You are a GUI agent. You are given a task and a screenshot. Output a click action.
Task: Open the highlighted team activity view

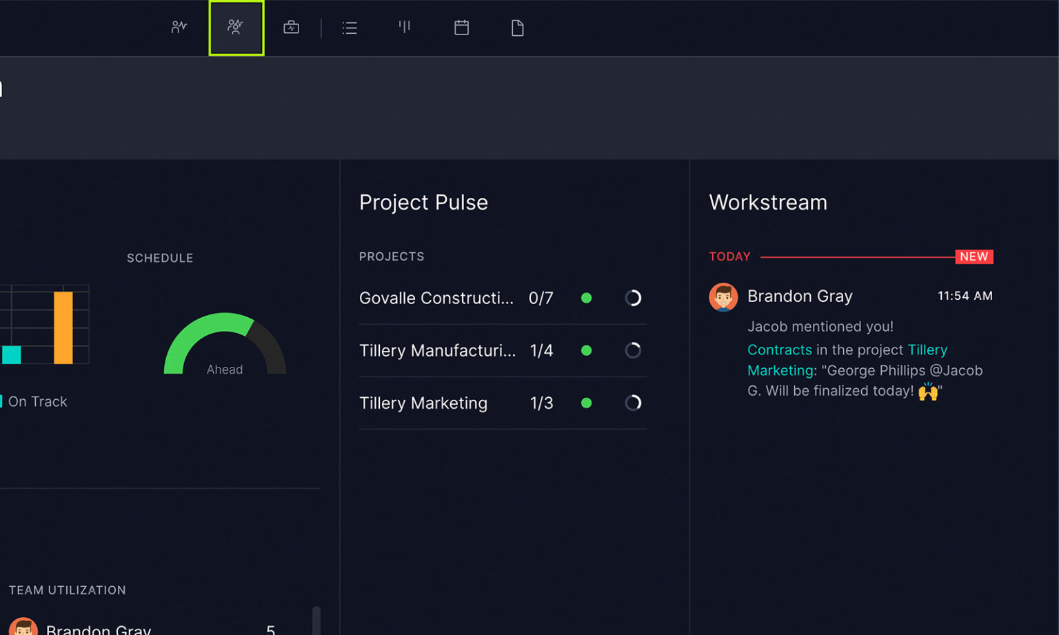(236, 28)
